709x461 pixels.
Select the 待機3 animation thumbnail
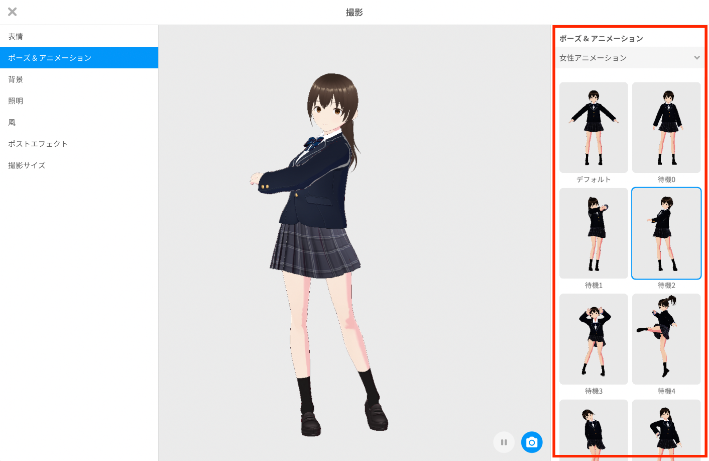[594, 339]
